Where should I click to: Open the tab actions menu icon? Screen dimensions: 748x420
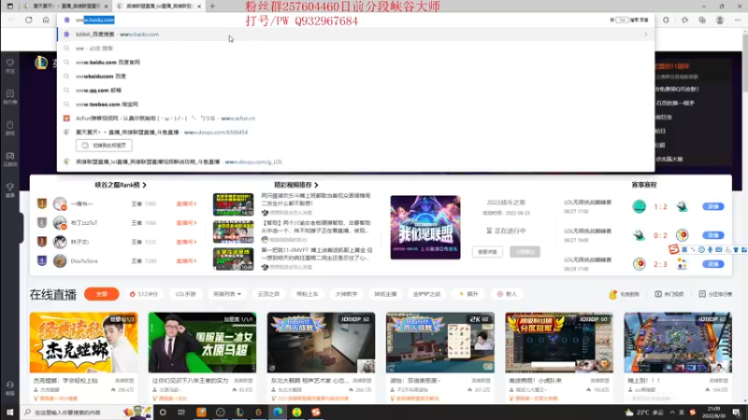point(10,7)
